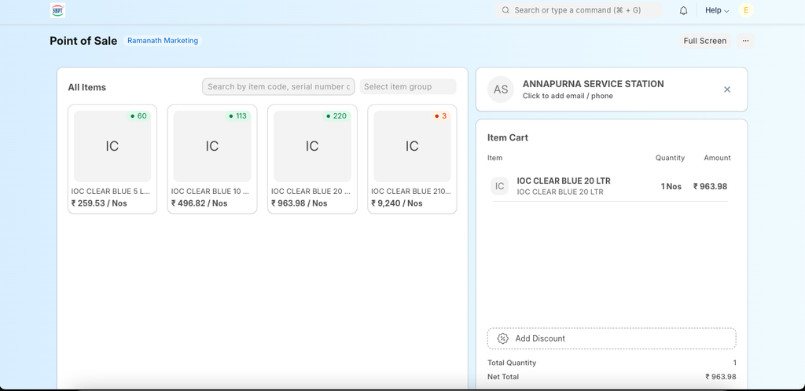Click ANNAPURNA SERVICE STATION customer name
Screen dimensions: 805x391
[x=593, y=84]
